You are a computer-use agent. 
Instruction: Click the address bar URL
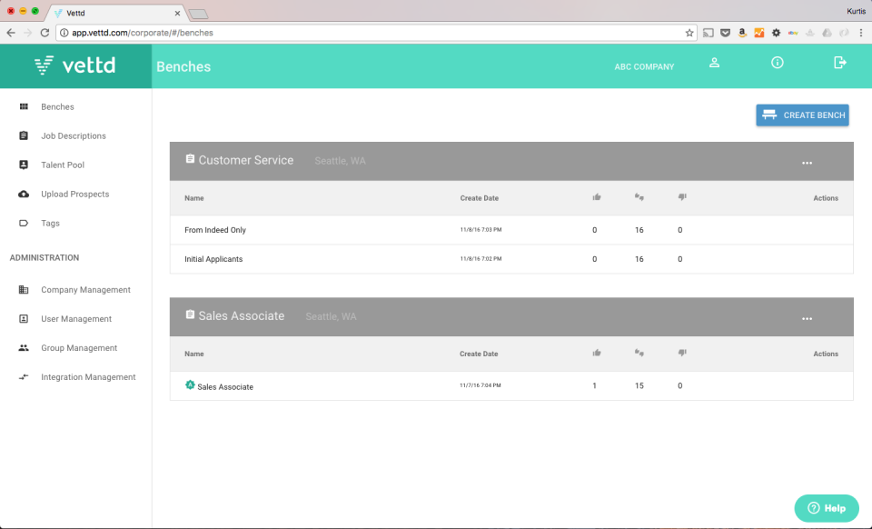tap(143, 33)
